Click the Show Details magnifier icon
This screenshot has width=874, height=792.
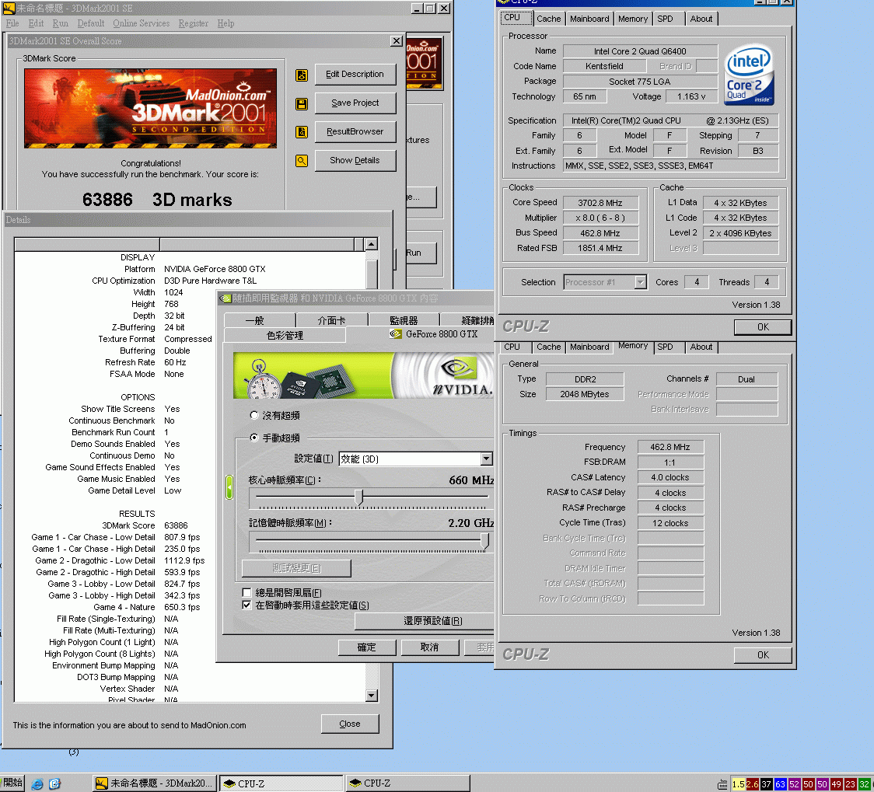(302, 161)
